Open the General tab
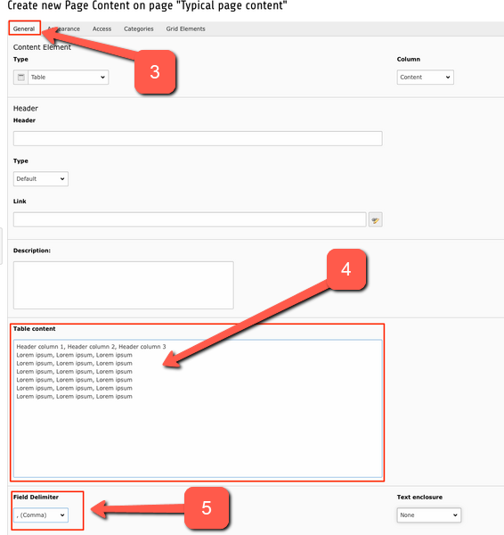The image size is (504, 535). 24,29
